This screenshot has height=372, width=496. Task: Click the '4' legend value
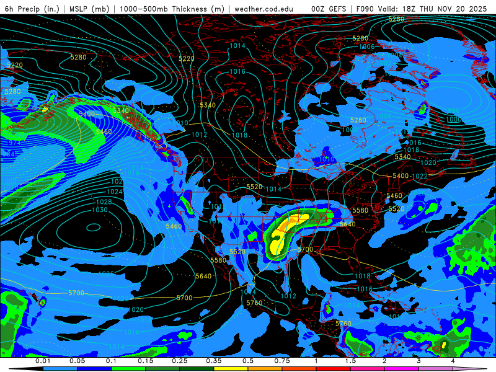(453, 361)
